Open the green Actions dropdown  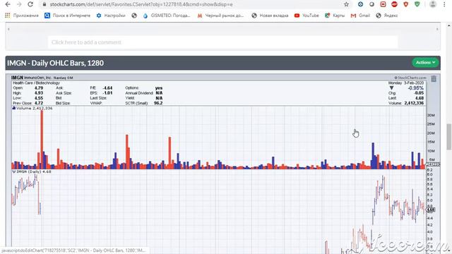(x=425, y=63)
